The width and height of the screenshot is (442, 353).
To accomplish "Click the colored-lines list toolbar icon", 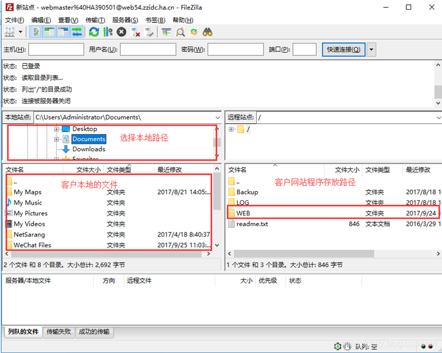I will pyautogui.click(x=166, y=32).
